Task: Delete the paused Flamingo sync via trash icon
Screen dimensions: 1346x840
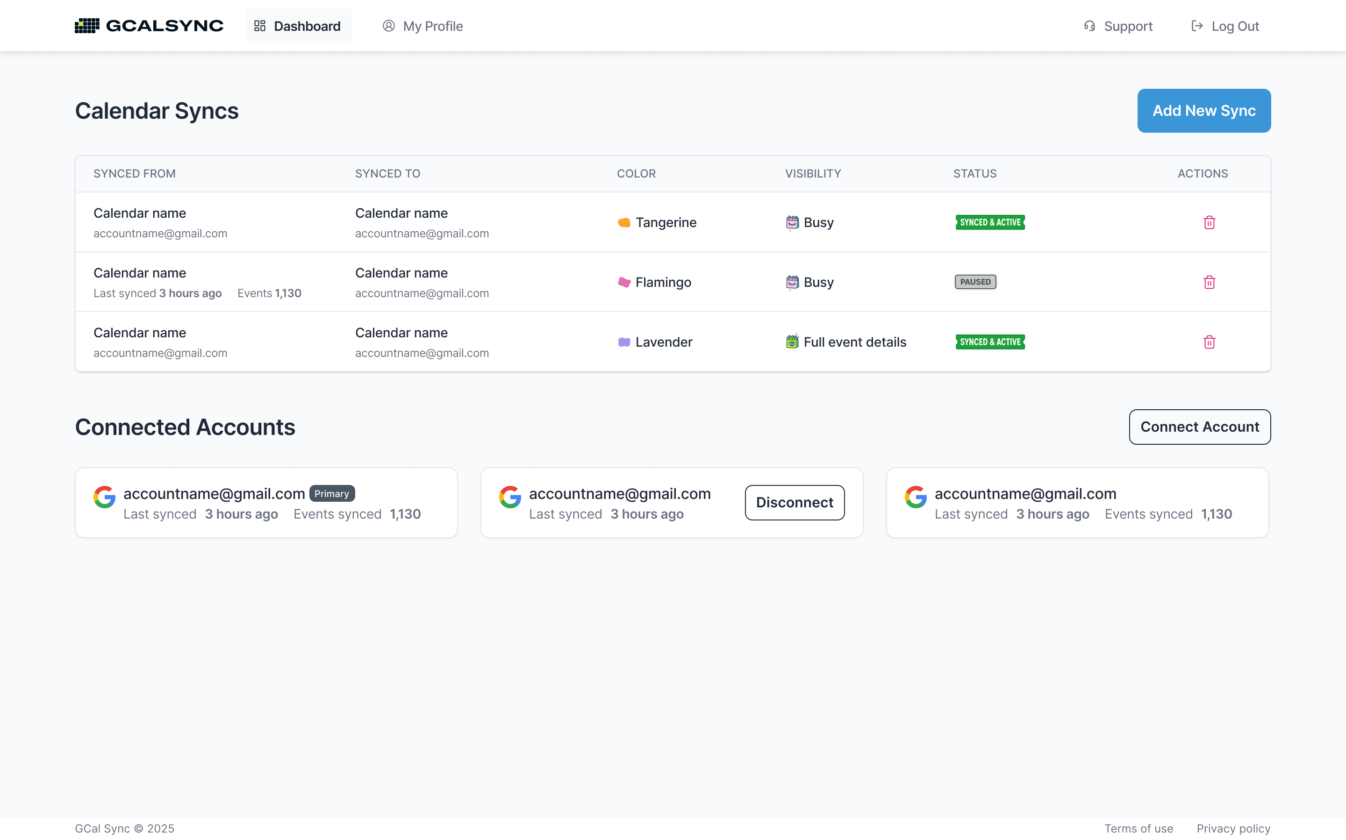Action: click(x=1209, y=282)
